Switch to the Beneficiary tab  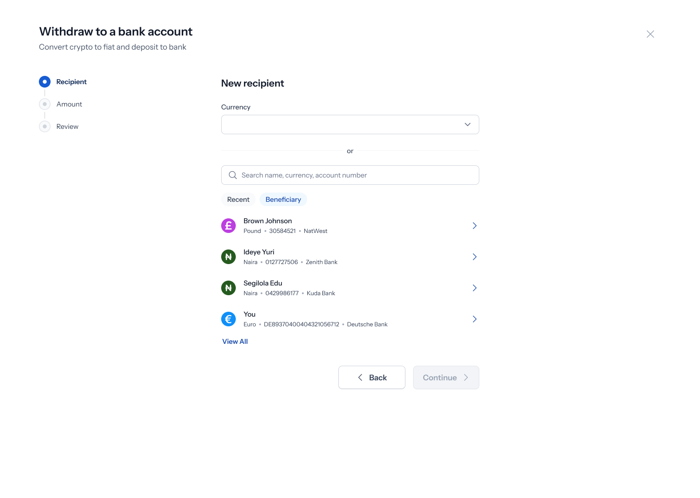point(283,199)
